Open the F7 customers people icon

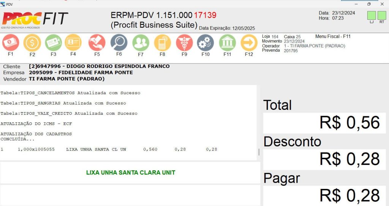click(141, 43)
